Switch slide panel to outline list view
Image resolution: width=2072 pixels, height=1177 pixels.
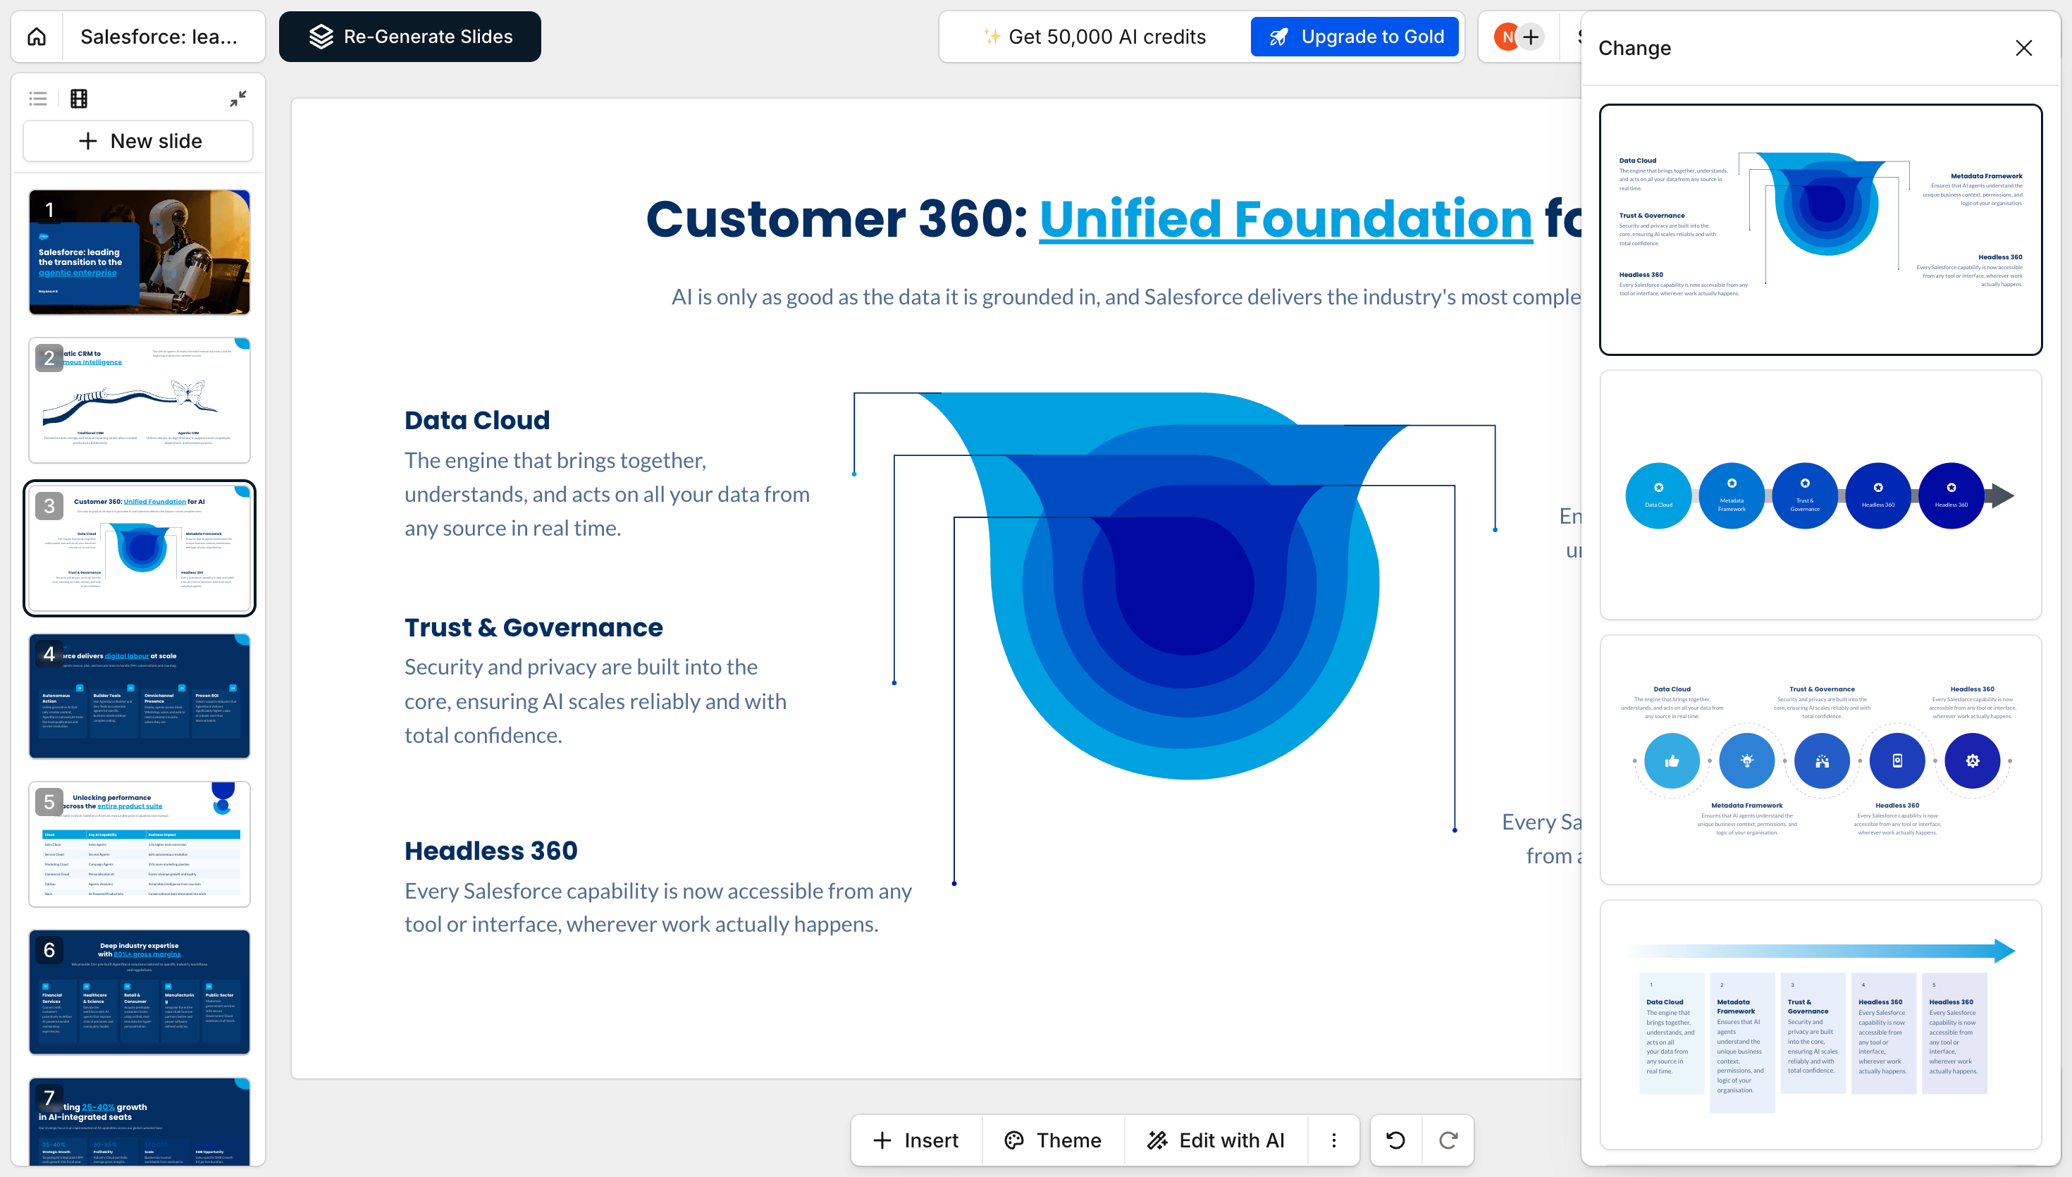click(38, 99)
